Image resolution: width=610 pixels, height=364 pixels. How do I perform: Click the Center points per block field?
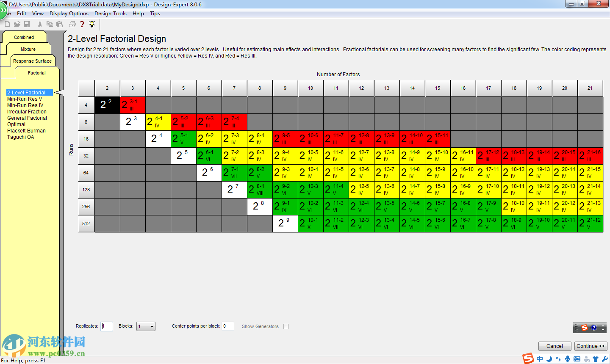[228, 326]
